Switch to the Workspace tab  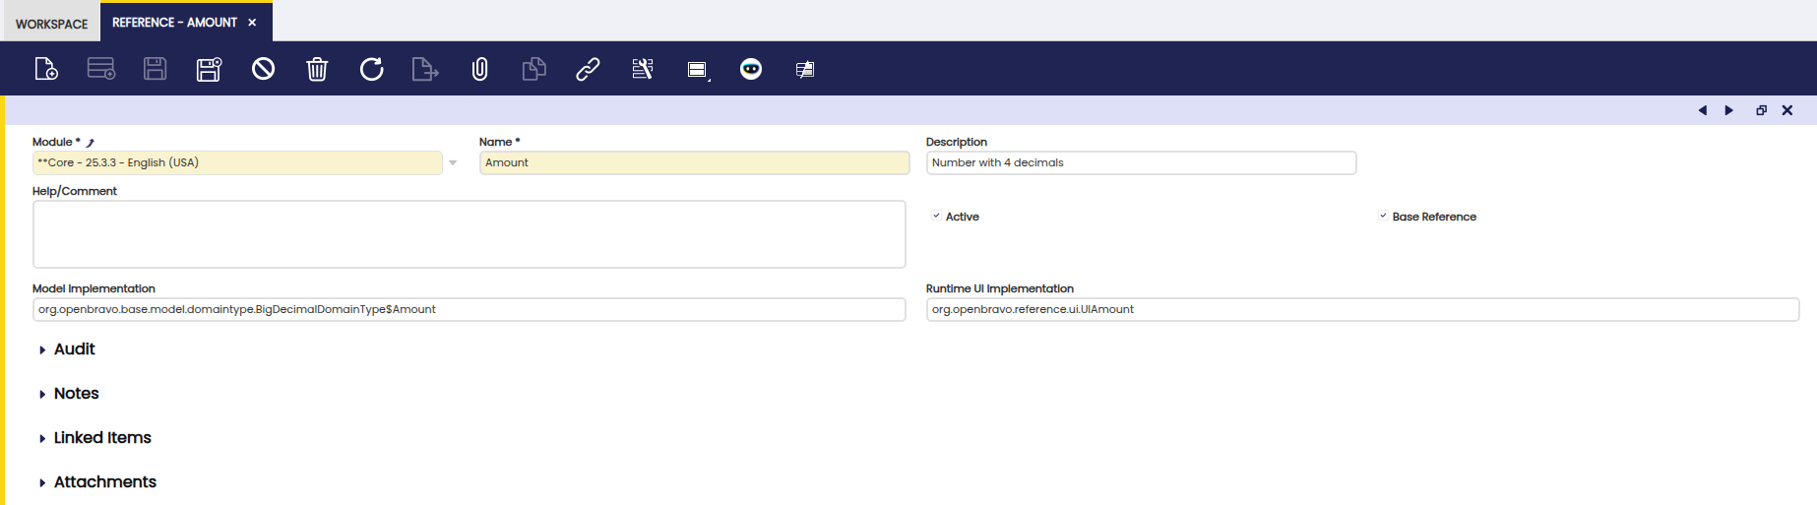51,24
